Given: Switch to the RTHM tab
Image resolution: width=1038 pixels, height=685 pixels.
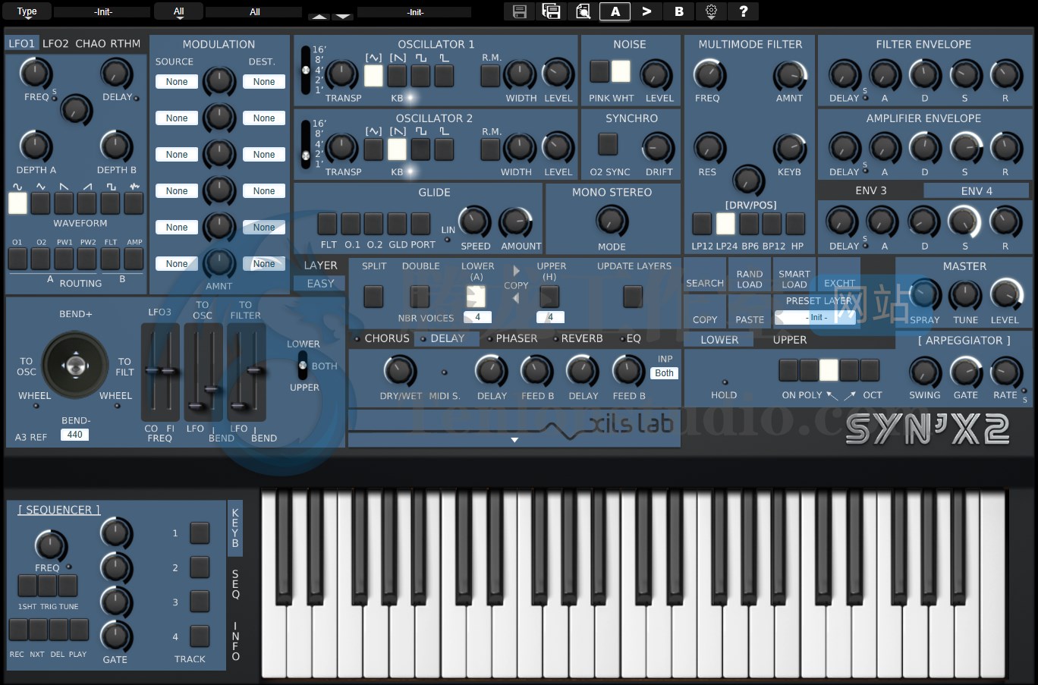Looking at the screenshot, I should pyautogui.click(x=126, y=44).
